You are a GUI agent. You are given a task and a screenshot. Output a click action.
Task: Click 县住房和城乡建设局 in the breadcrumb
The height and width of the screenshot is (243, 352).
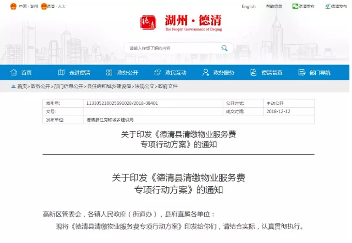[109, 86]
